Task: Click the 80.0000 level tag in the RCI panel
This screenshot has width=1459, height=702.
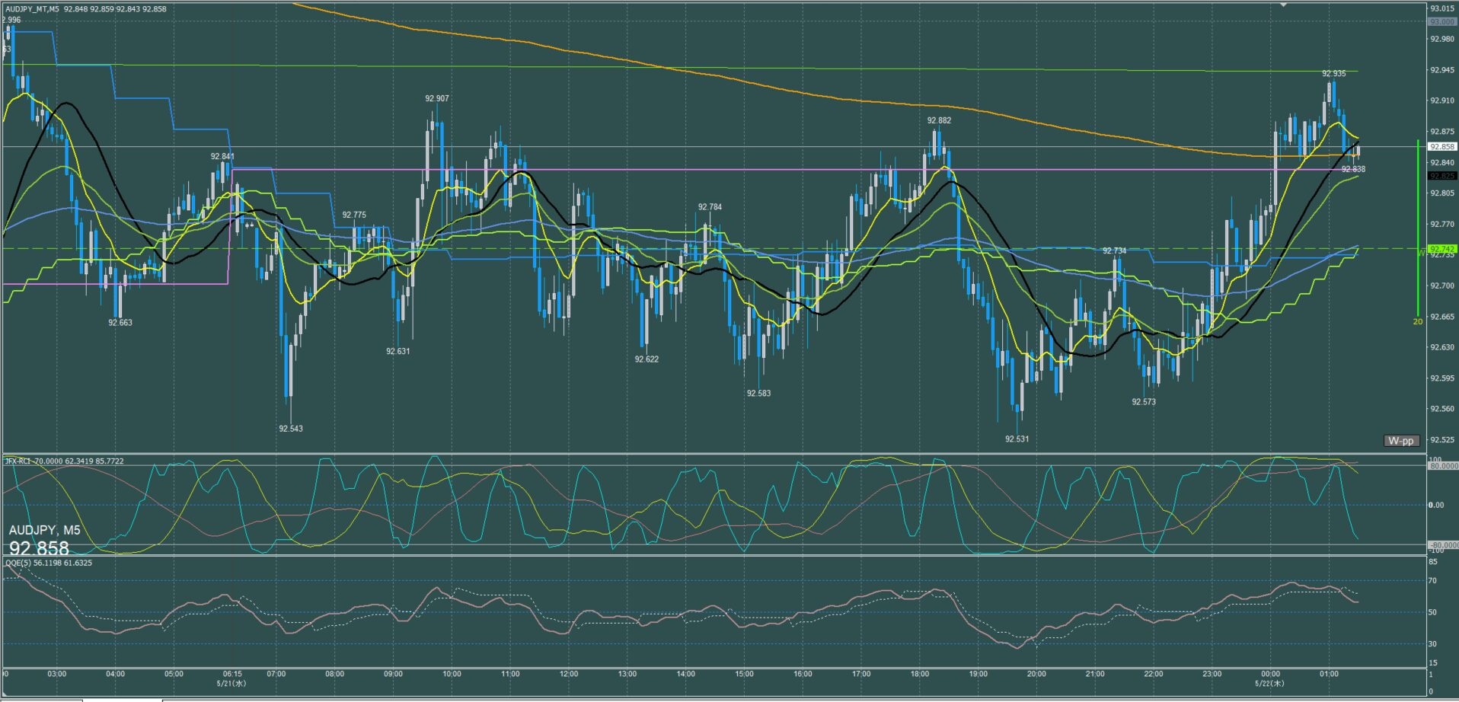Action: tap(1443, 466)
